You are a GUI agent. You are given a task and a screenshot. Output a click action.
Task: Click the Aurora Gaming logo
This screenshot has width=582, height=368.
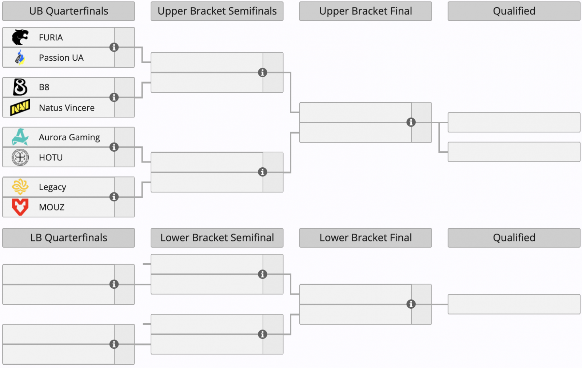click(20, 137)
